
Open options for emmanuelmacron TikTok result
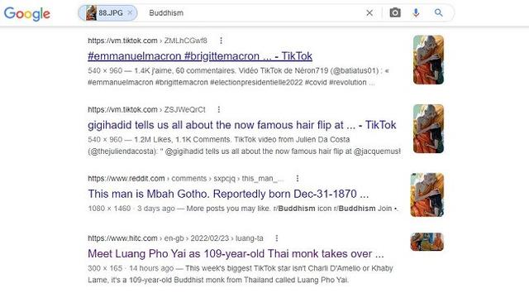coord(221,41)
